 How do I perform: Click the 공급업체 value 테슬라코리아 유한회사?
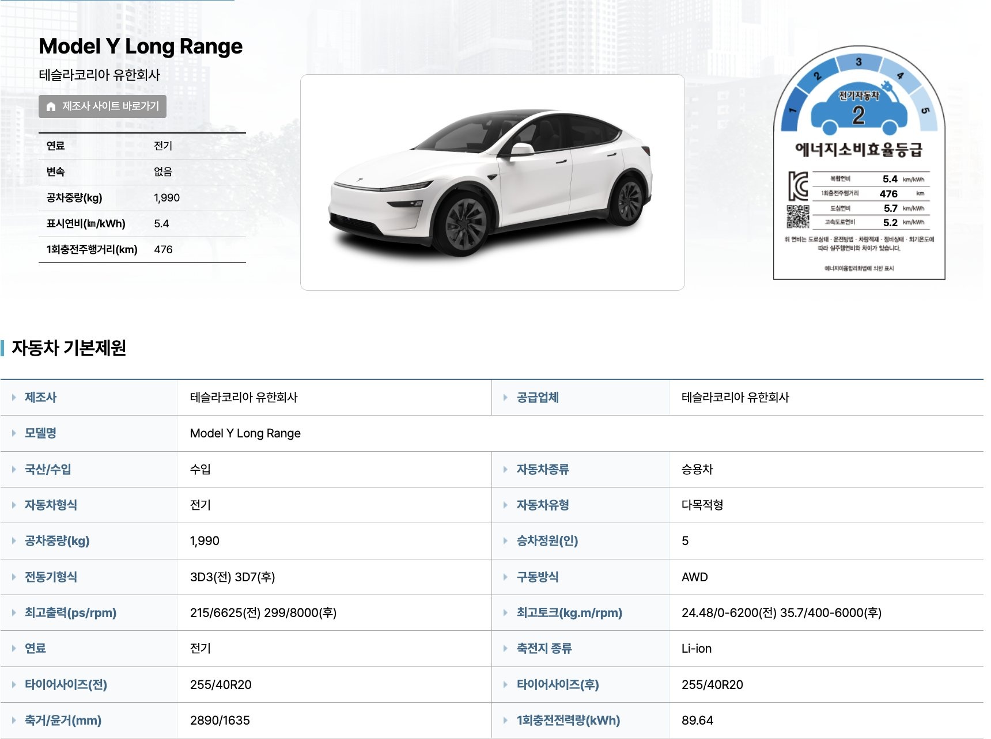point(735,397)
